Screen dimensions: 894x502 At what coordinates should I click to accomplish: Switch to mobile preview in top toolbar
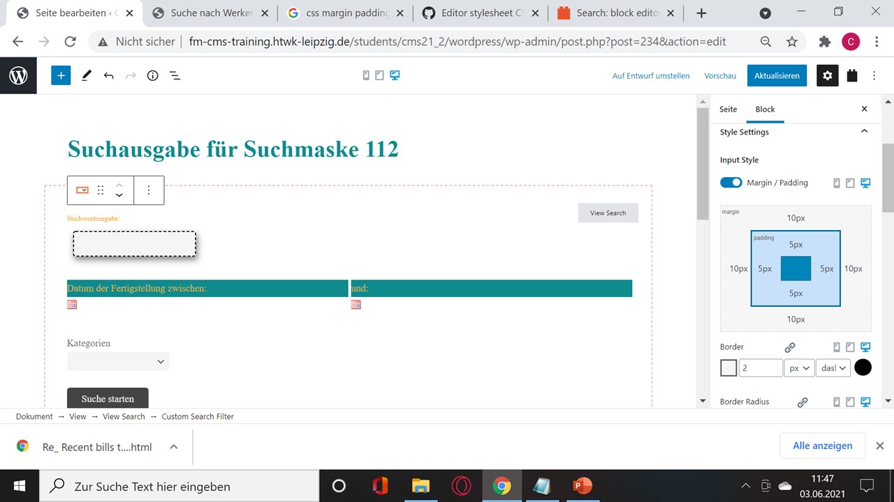[x=366, y=75]
